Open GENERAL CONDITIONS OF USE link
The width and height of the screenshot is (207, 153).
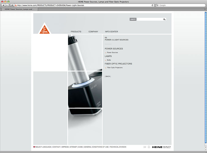tap(96, 147)
